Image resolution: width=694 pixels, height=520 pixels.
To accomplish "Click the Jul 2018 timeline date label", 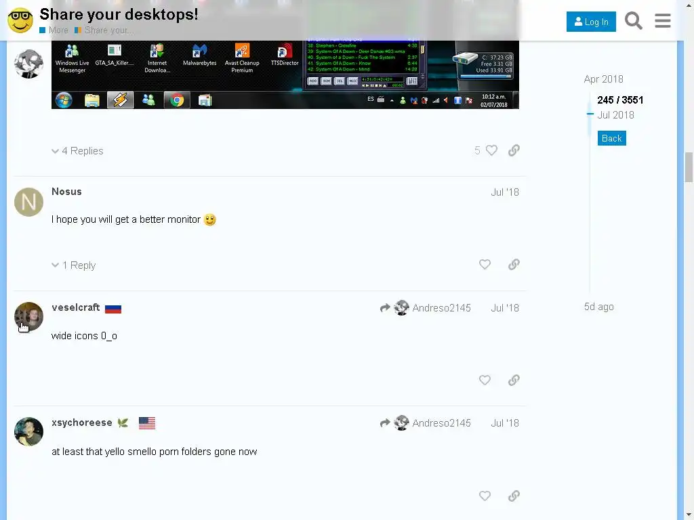I will click(x=615, y=115).
